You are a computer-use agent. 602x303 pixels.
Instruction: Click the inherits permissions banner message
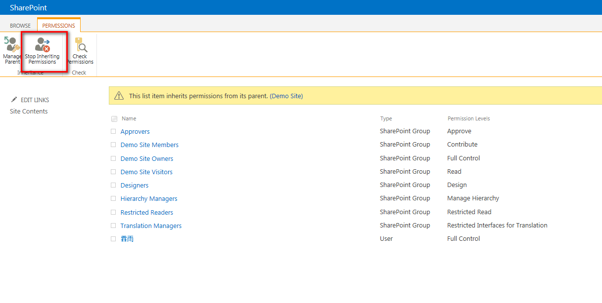pyautogui.click(x=198, y=96)
